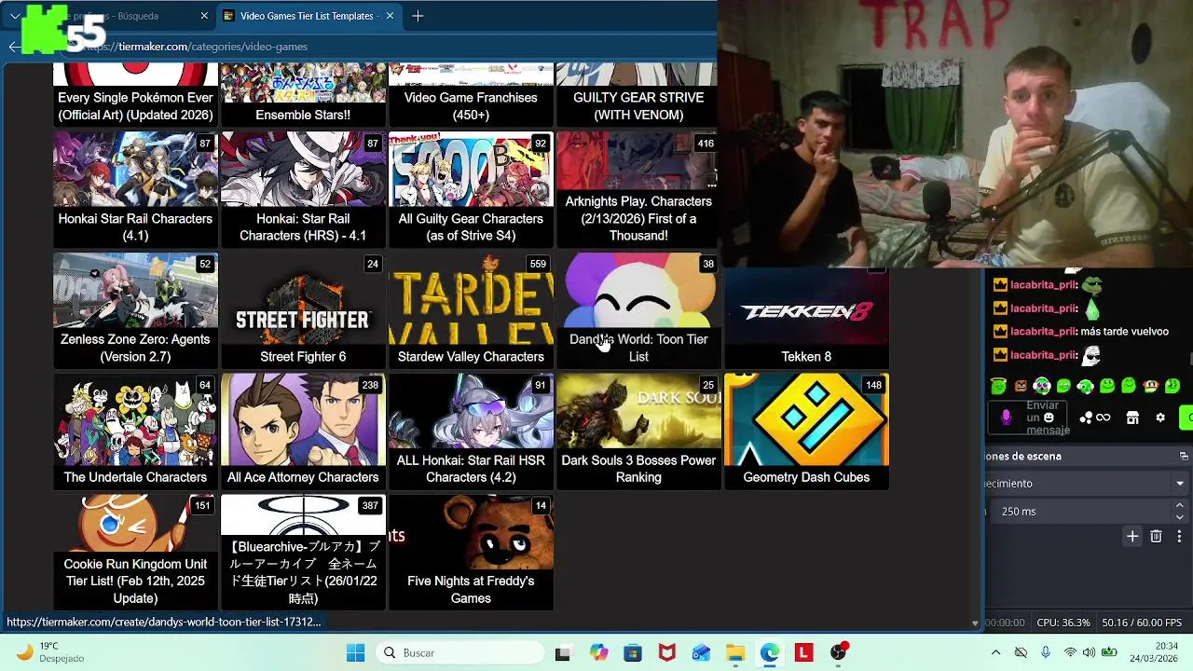Show hidden system tray icons chevron
Screen dimensions: 1193x671
pyautogui.click(x=995, y=653)
